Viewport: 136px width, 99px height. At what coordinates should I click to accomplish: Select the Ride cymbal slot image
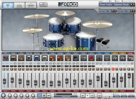click(68, 58)
